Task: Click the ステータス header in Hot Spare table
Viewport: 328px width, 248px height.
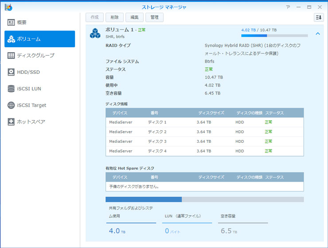Action: tap(274, 177)
